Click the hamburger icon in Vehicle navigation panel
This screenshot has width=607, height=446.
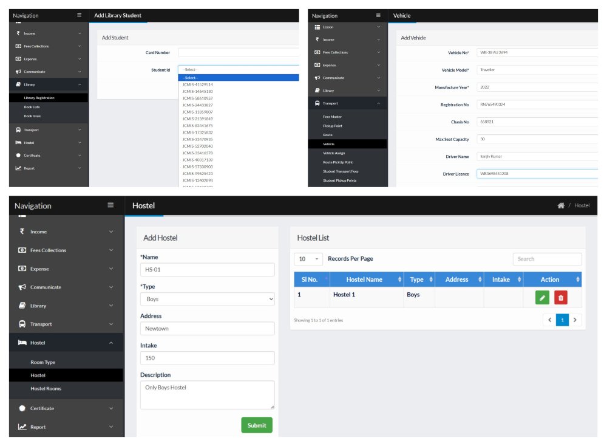click(378, 16)
